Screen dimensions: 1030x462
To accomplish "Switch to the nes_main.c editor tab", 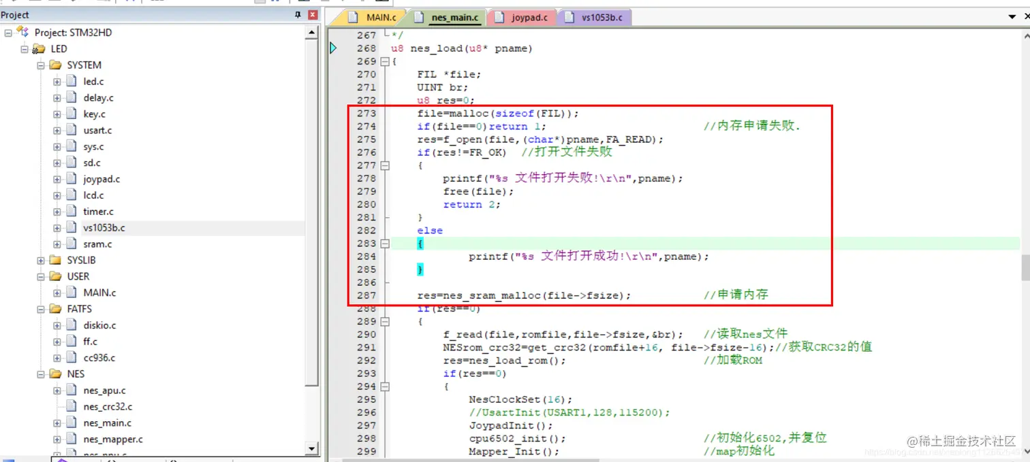I will coord(448,17).
